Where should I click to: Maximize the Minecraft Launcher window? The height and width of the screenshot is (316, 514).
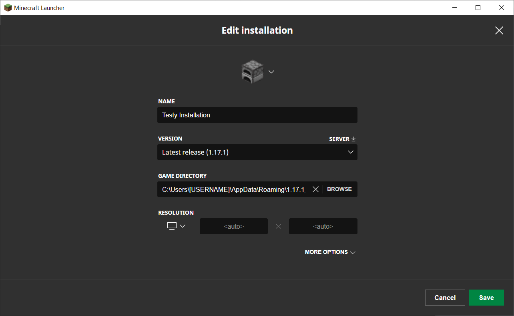click(478, 8)
